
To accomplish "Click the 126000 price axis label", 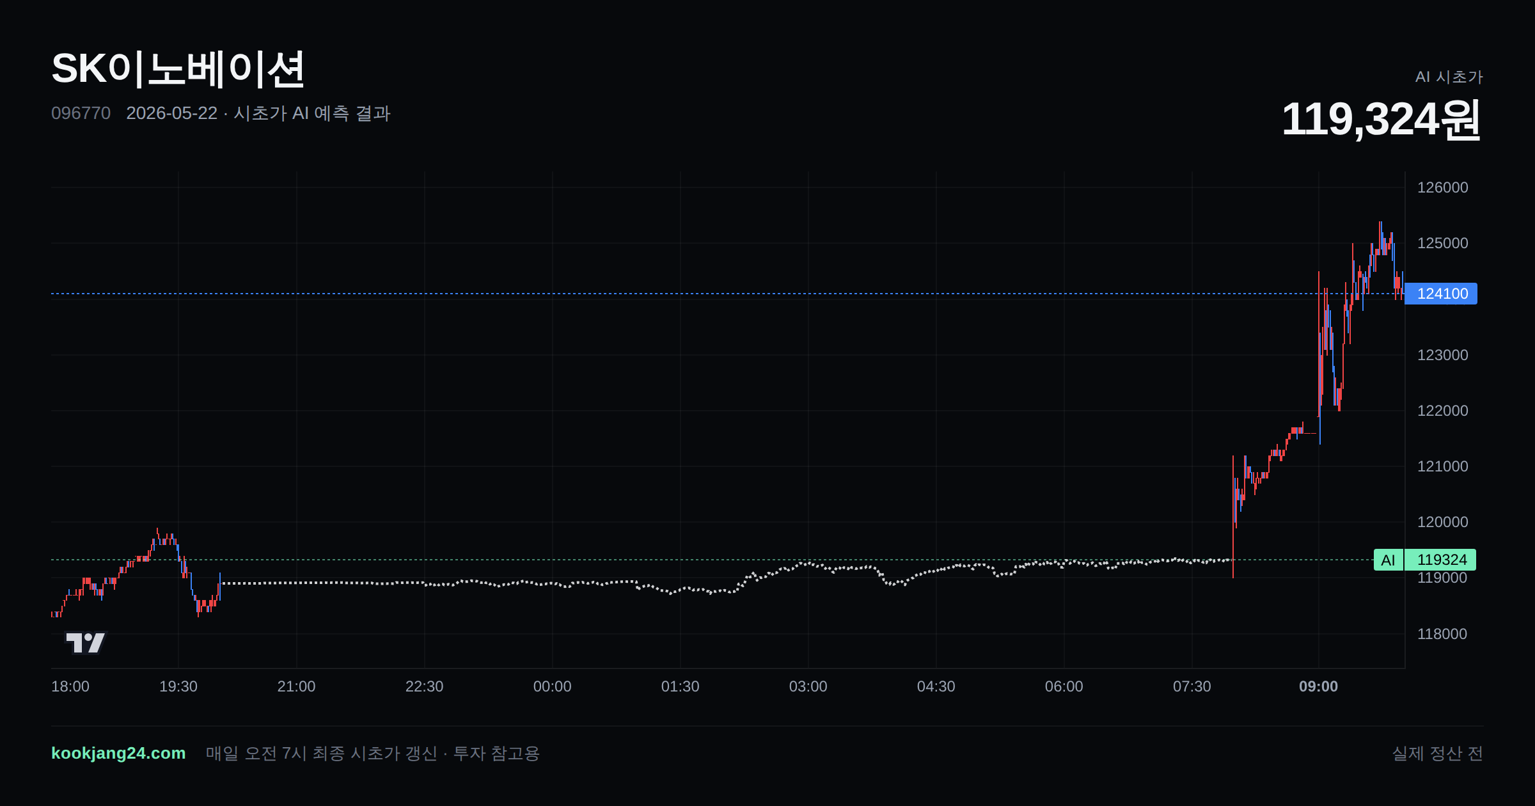I will (1442, 187).
